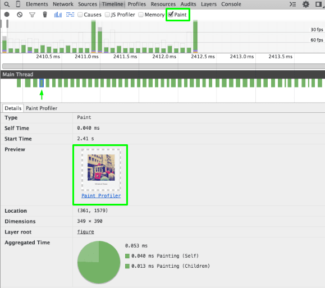Screen dimensions: 325x288
Task: Click the garbage collect trash icon
Action: point(45,15)
